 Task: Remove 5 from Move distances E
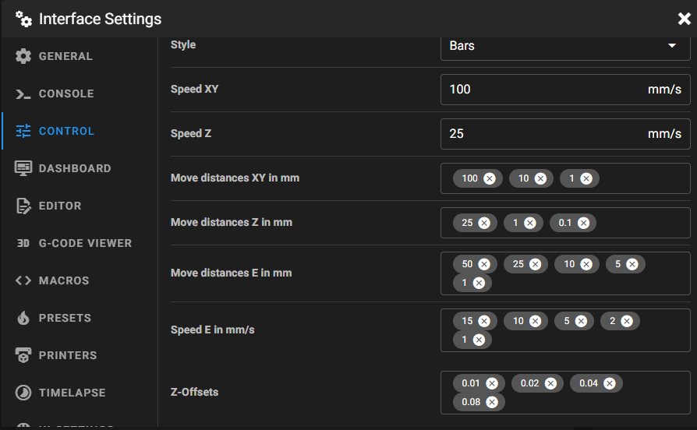632,264
